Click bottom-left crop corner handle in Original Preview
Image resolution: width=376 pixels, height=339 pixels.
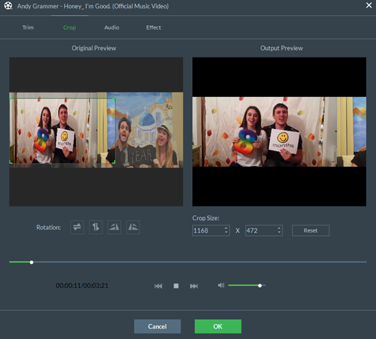coord(11,162)
